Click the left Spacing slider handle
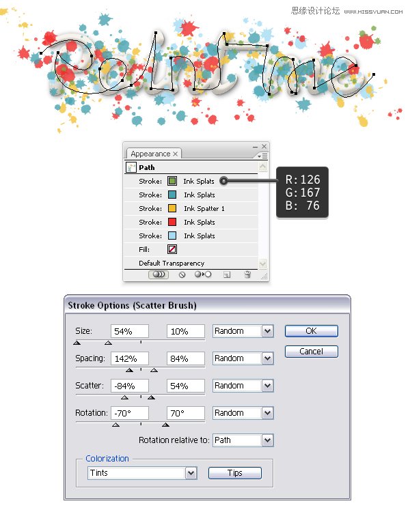Image resolution: width=410 pixels, height=512 pixels. (129, 370)
